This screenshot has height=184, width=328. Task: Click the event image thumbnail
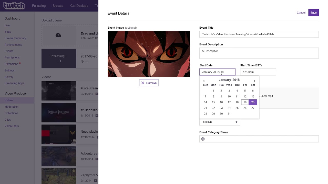click(149, 54)
